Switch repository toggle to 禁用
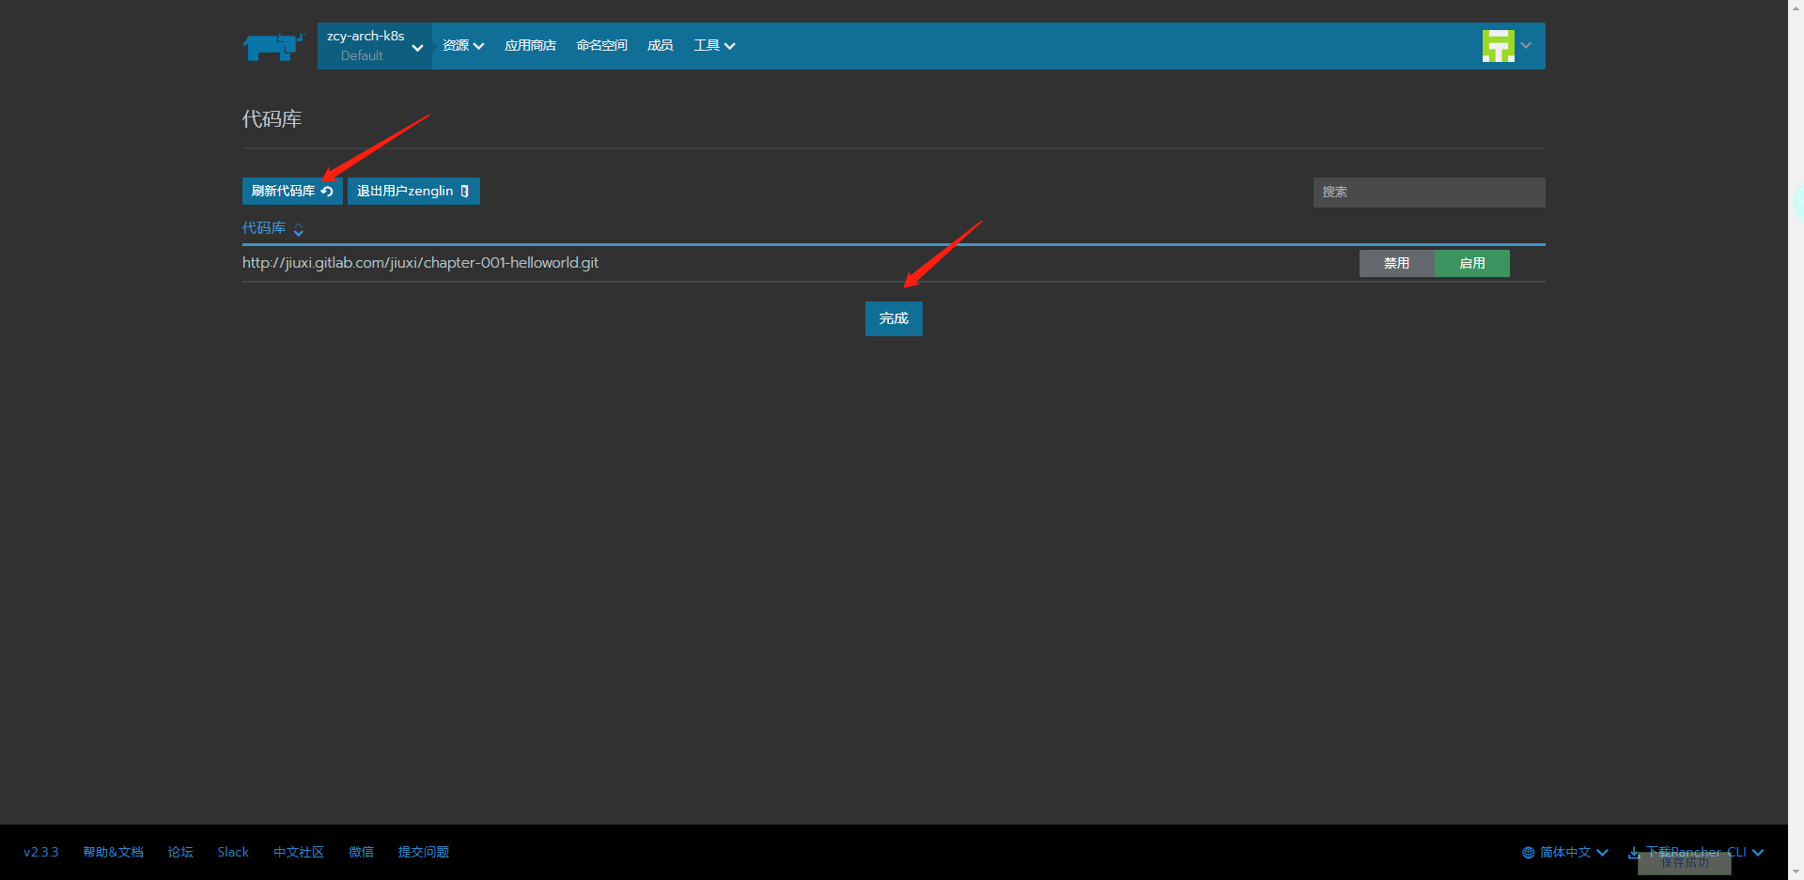Screen dimensions: 1804x880 pyautogui.click(x=1396, y=264)
